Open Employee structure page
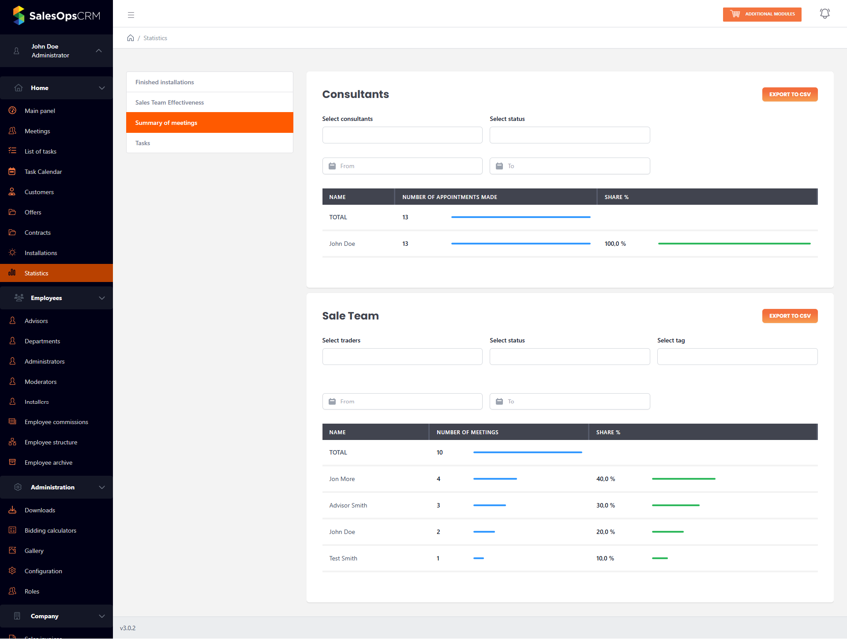This screenshot has height=639, width=847. coord(51,442)
